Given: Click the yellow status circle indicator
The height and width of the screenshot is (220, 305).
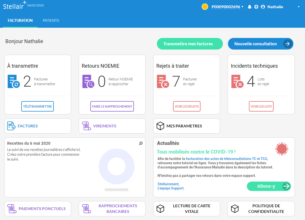Looking at the screenshot, I should [205, 7].
